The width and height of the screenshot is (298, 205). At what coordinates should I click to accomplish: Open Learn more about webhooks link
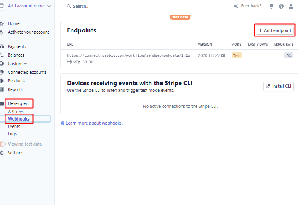[x=94, y=123]
